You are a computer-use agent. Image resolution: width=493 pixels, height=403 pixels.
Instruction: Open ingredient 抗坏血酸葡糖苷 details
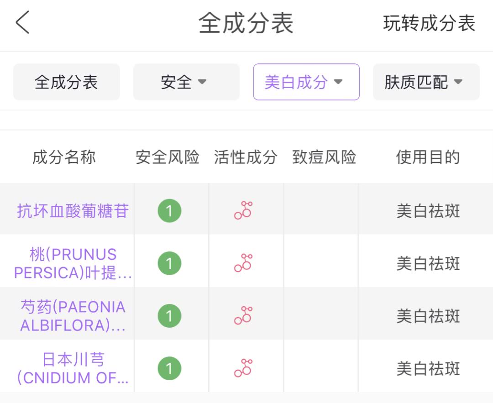pos(73,211)
